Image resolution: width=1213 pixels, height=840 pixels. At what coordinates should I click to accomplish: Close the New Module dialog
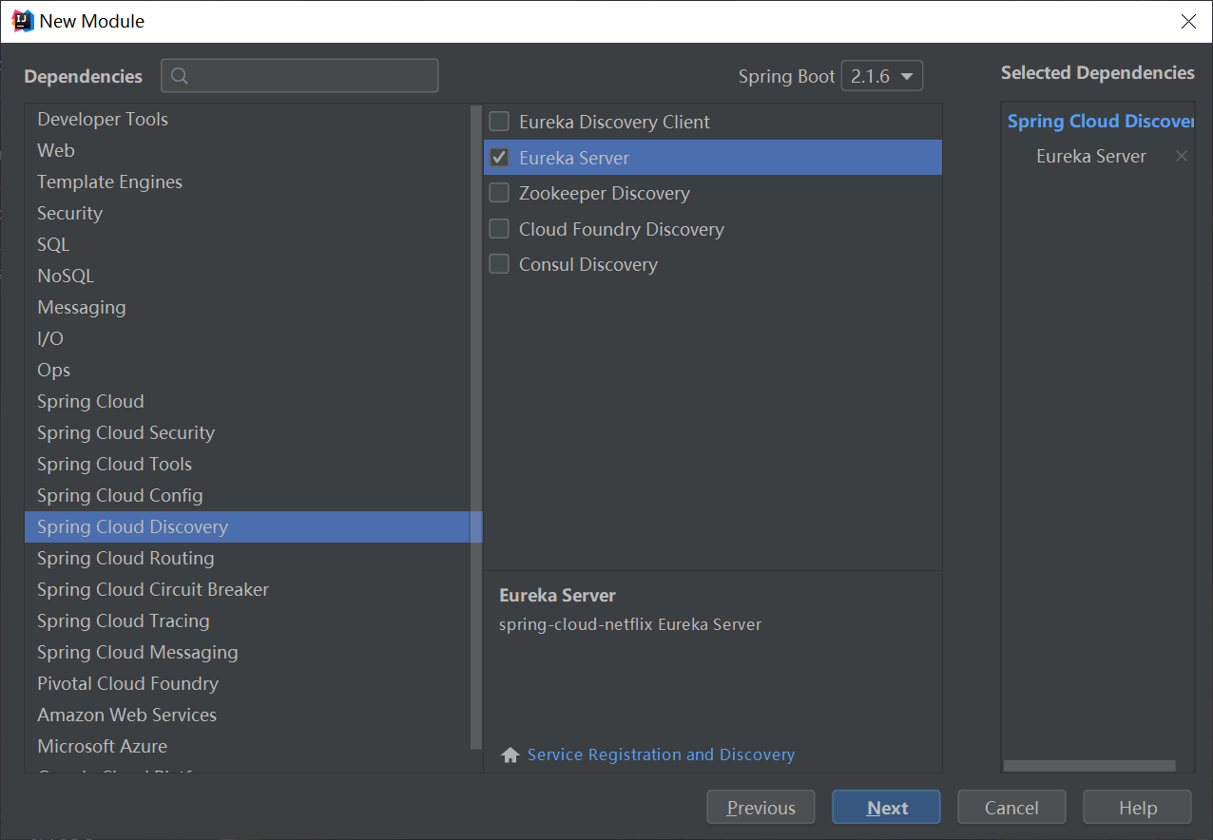(1188, 21)
